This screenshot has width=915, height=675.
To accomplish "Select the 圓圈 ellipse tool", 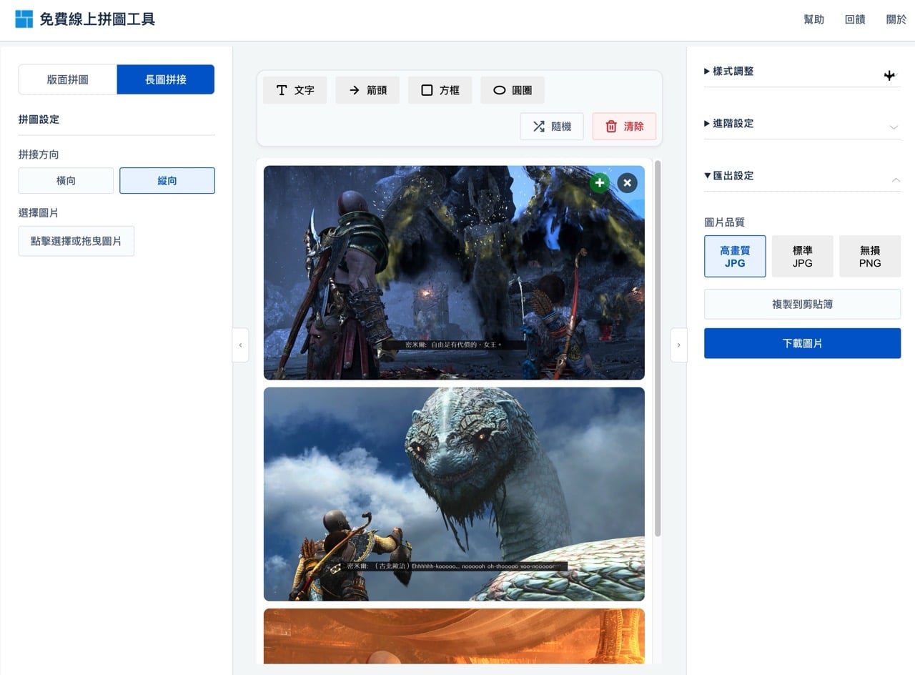I will click(x=513, y=90).
